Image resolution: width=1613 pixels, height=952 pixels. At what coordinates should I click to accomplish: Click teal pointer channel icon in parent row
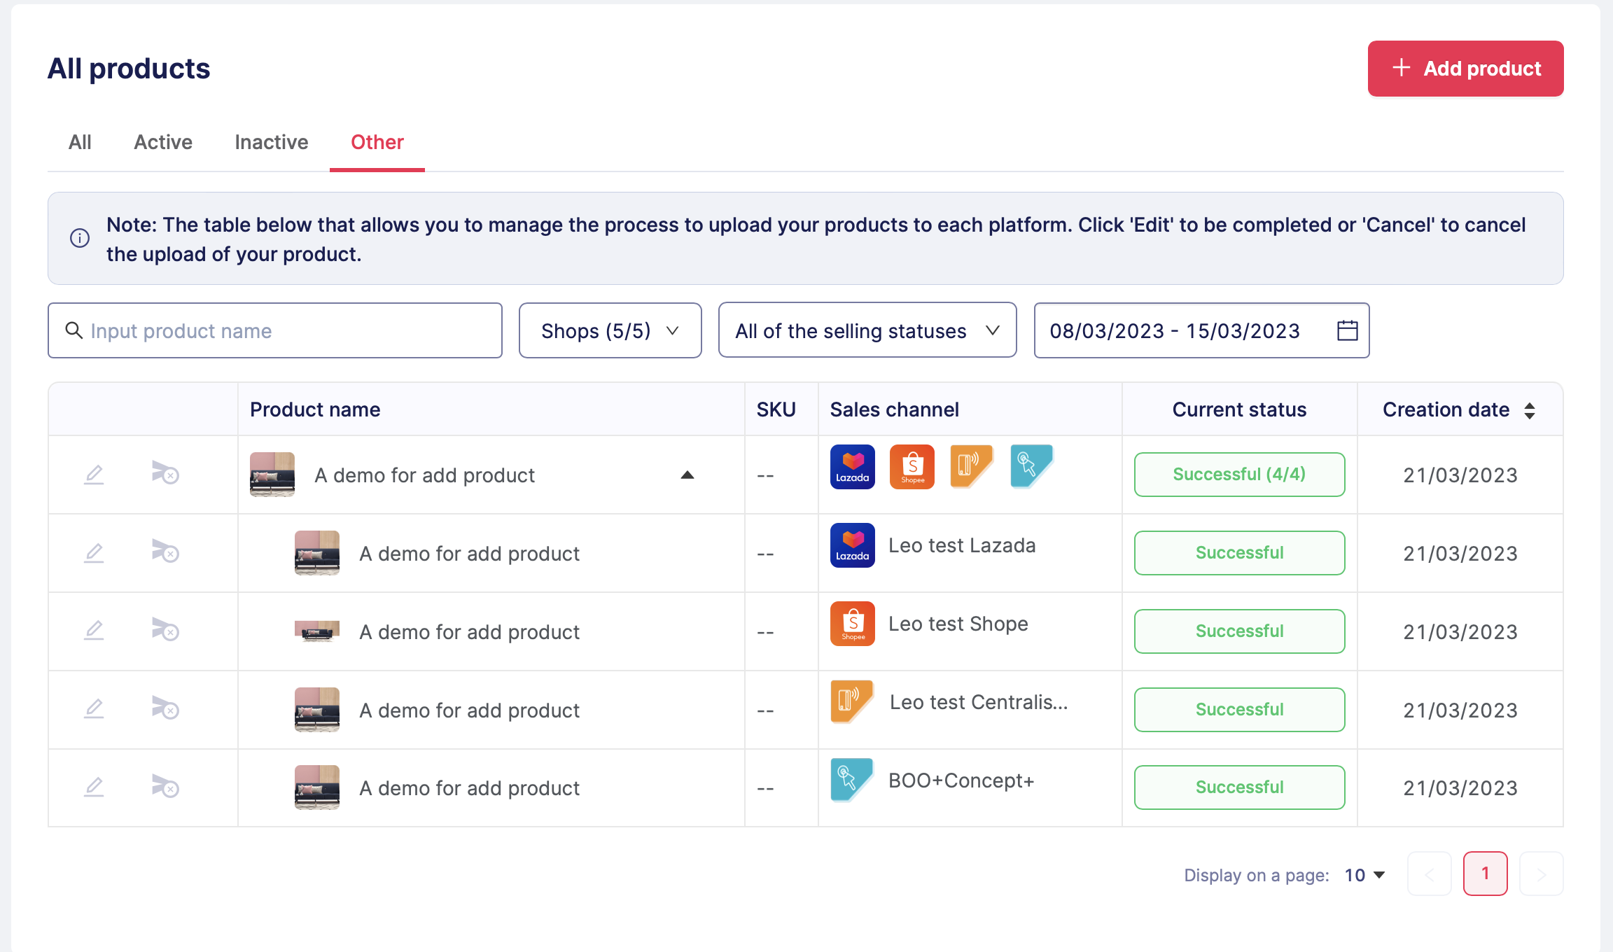tap(1031, 465)
